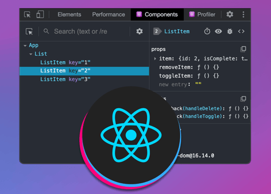
Task: Click the search magnifier icon
Action: [46, 31]
